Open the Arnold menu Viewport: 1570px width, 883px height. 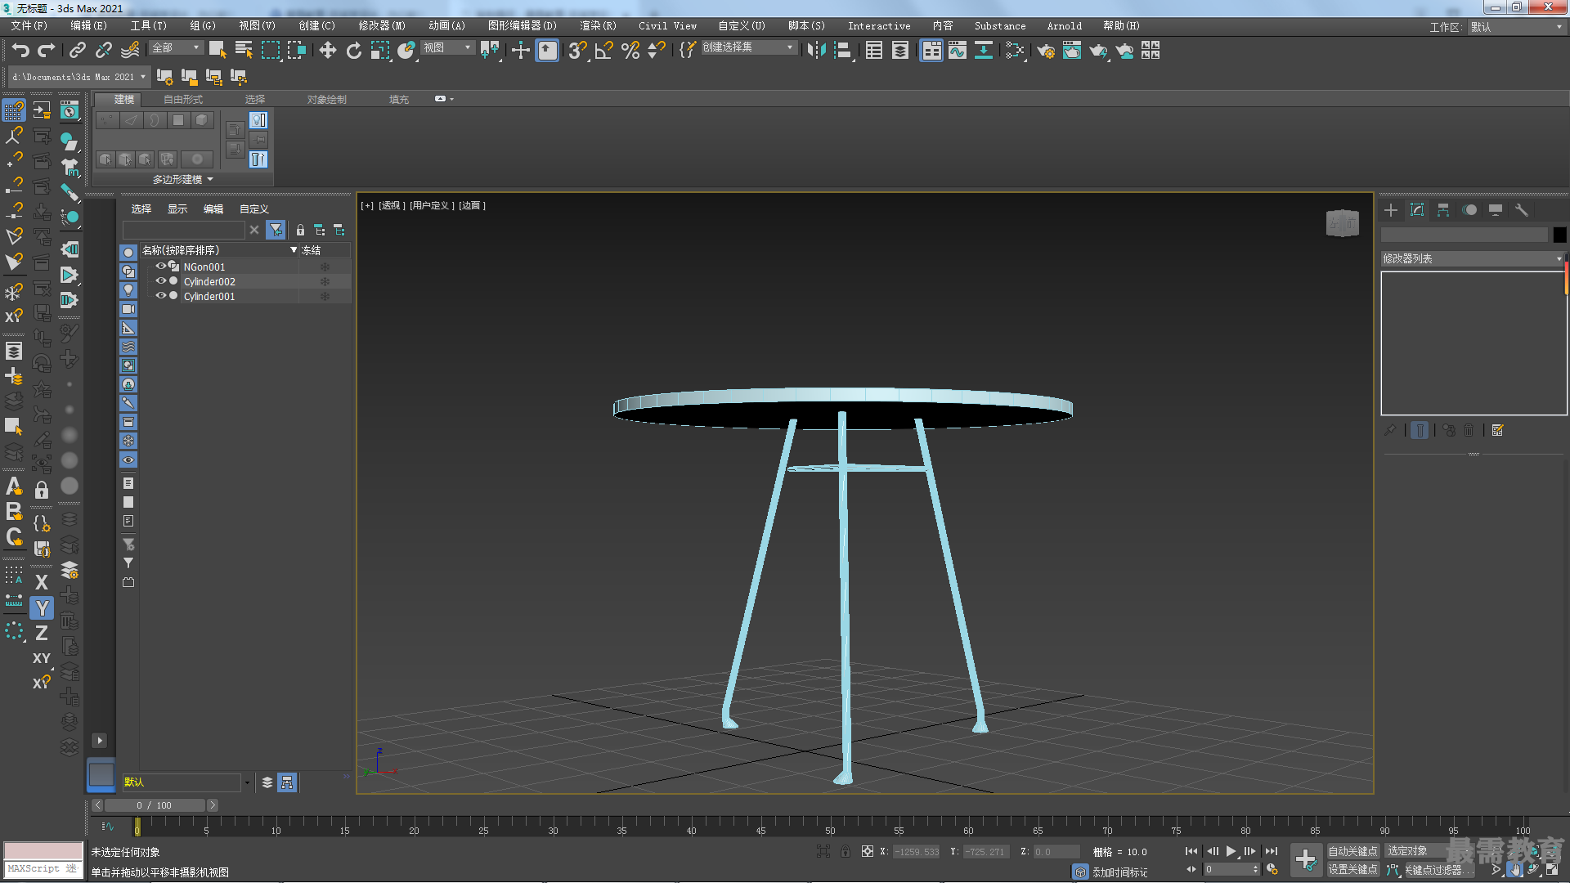(x=1064, y=26)
